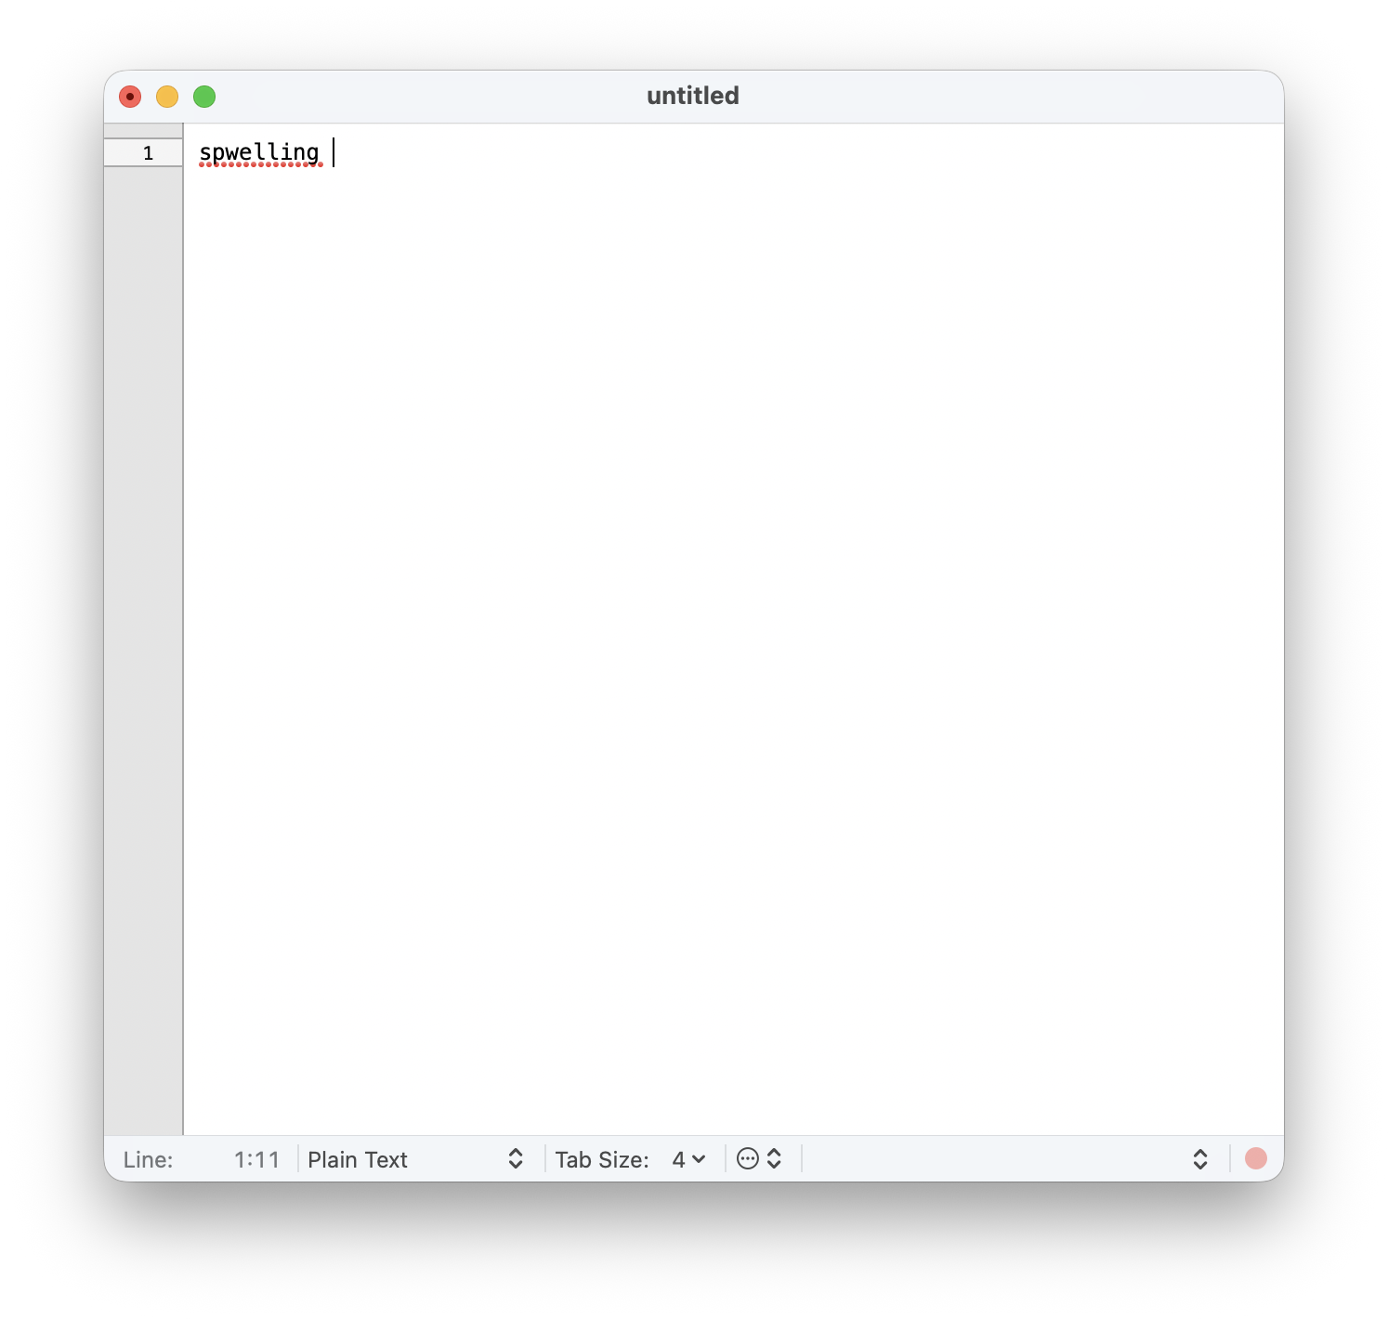Open the Plain Text language selector
This screenshot has width=1388, height=1319.
(416, 1159)
